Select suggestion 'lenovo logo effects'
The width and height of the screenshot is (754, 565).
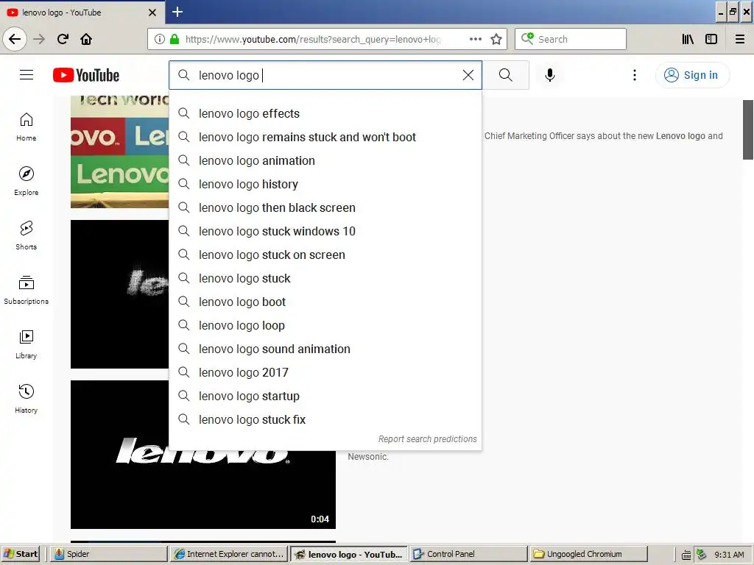point(325,113)
